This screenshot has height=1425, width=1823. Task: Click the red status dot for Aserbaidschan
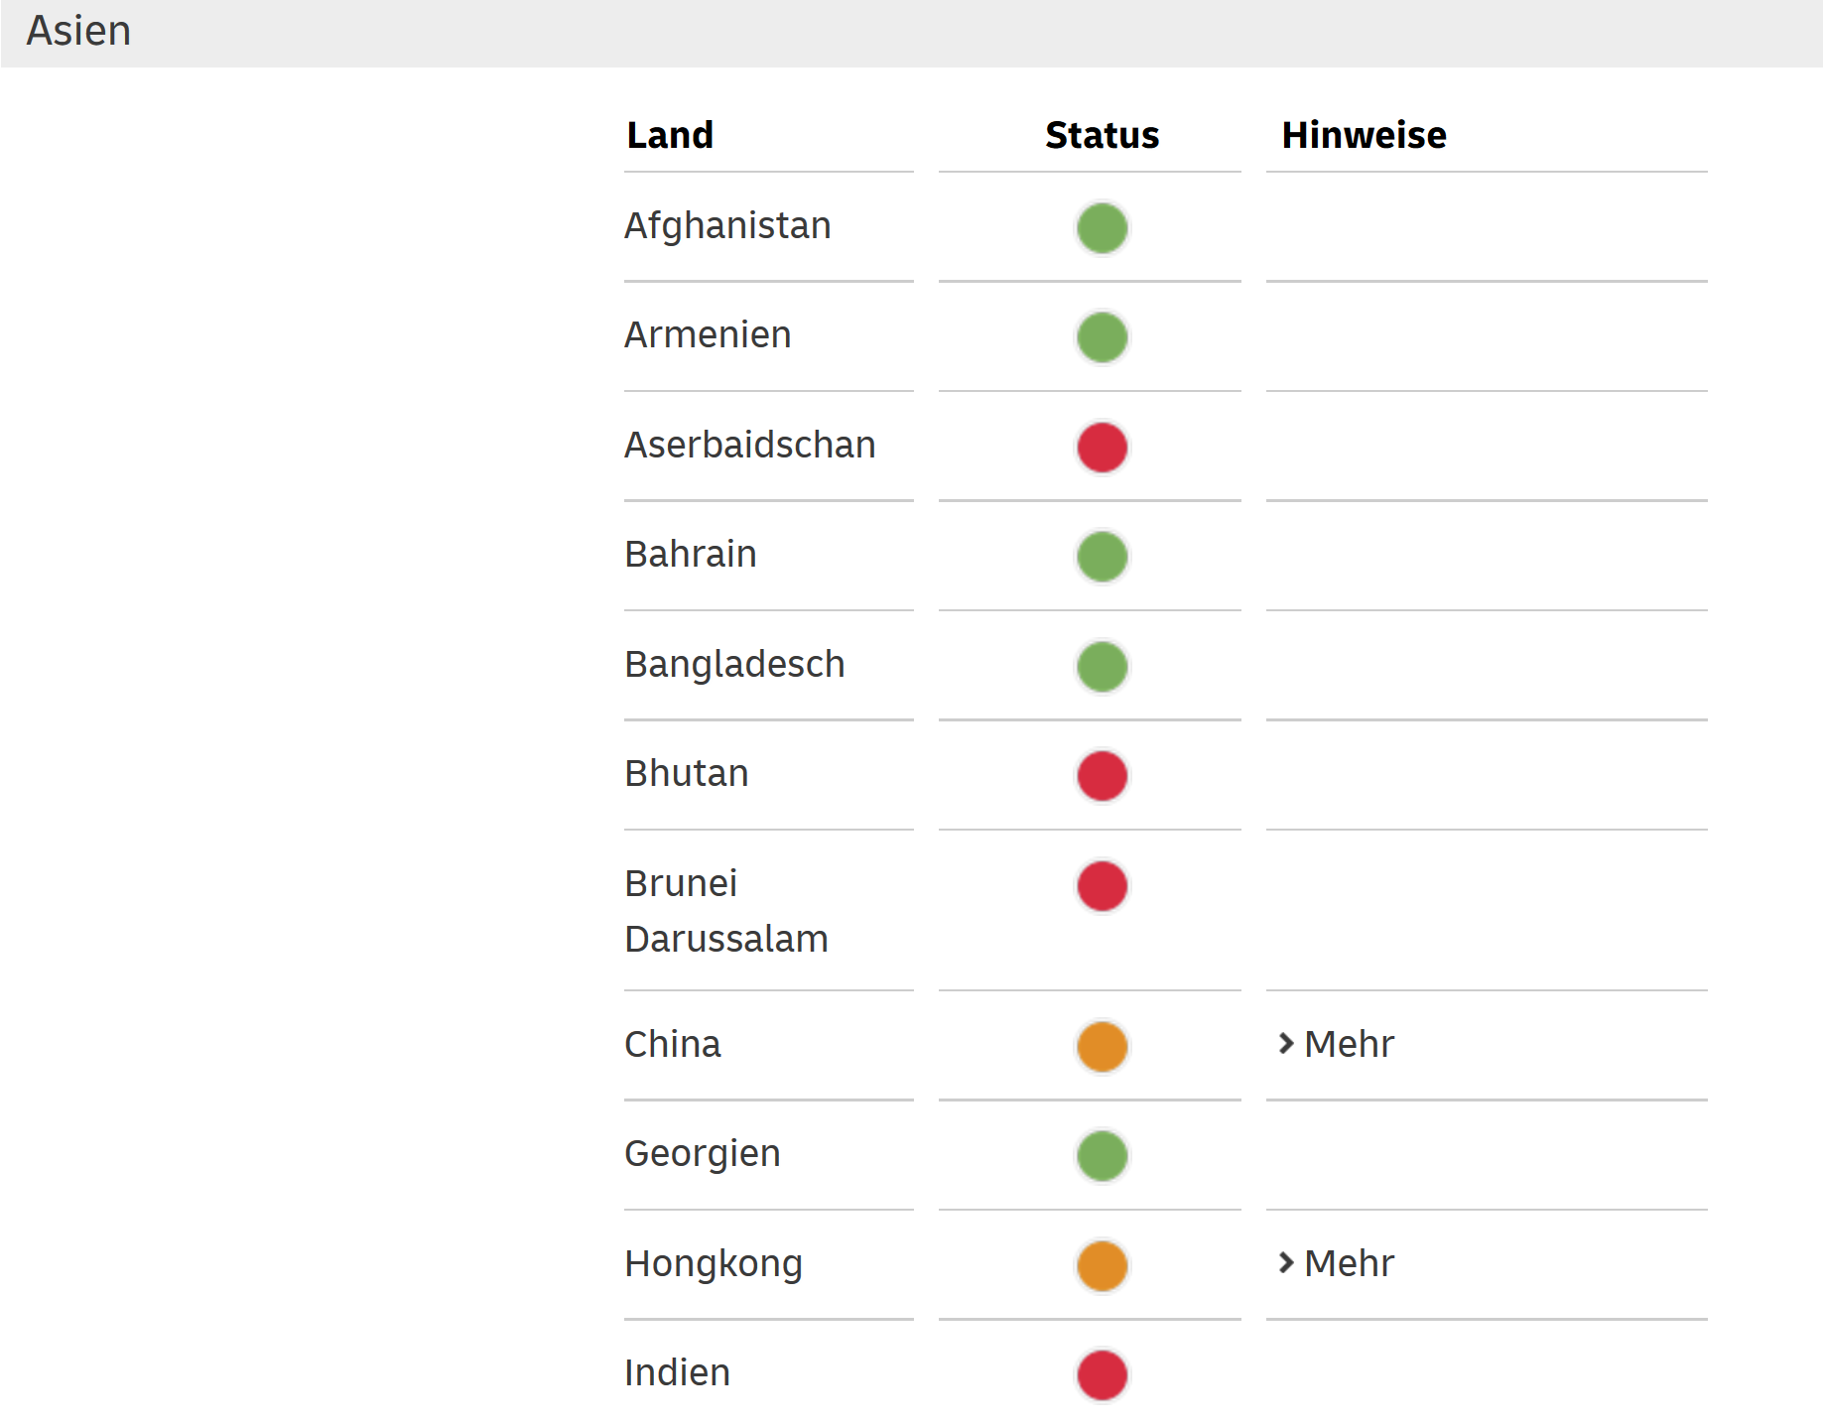1102,448
